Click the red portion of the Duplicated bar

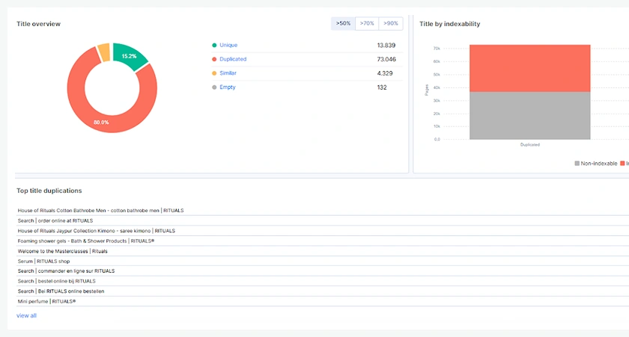(x=529, y=68)
